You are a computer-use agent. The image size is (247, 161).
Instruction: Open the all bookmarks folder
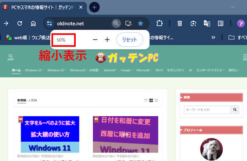tap(238, 37)
